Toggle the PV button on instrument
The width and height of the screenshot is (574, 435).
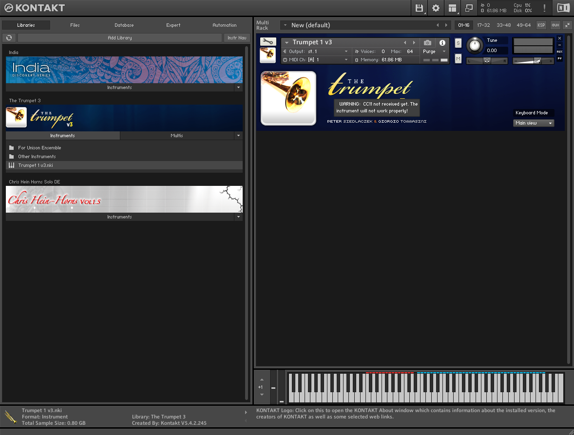559,58
